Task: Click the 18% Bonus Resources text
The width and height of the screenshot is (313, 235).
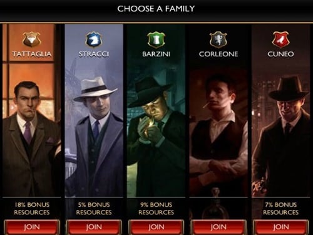Action: pos(32,209)
